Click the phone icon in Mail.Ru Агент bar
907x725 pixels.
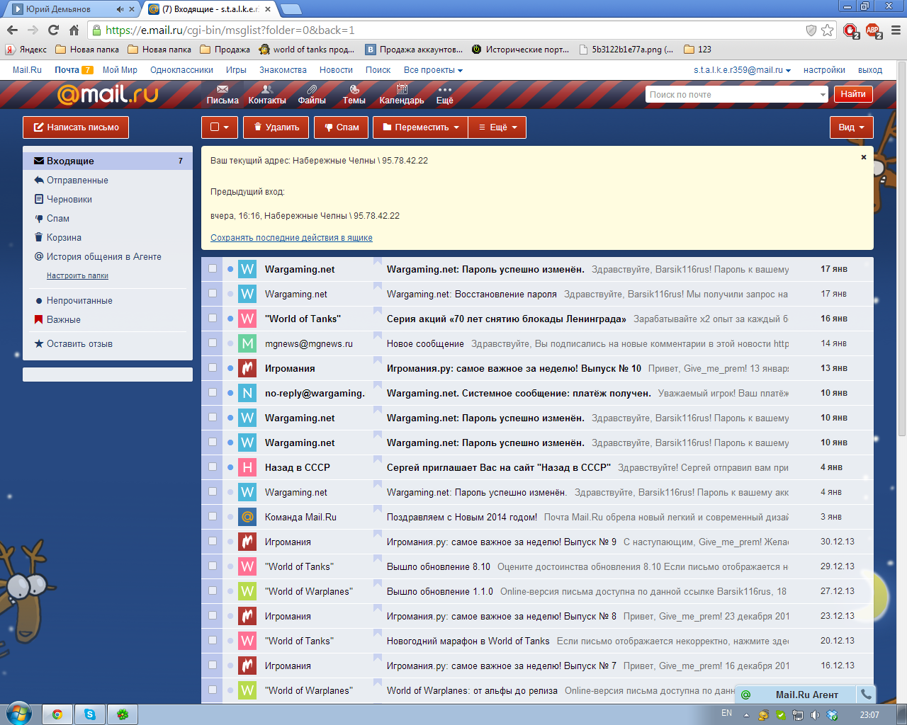tap(866, 695)
